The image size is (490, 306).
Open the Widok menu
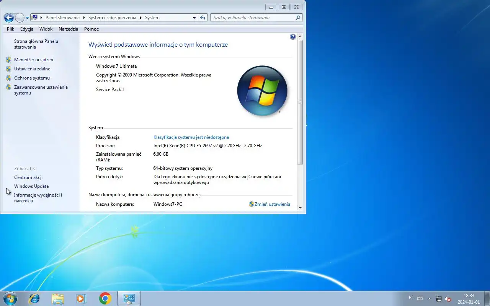[x=46, y=29]
